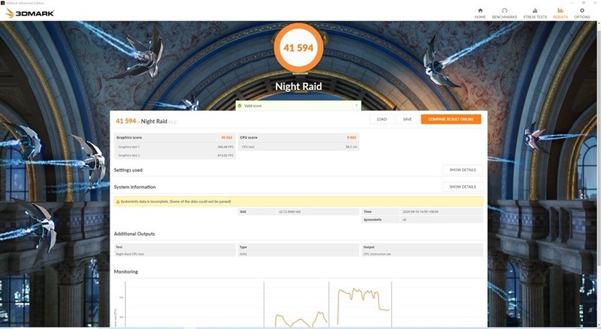Load a saved result with LOAD
The image size is (601, 329).
(382, 119)
